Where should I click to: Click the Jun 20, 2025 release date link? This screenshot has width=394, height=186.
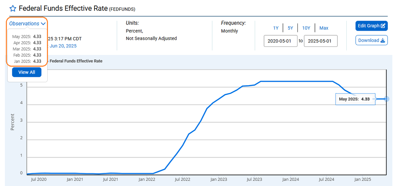click(63, 46)
